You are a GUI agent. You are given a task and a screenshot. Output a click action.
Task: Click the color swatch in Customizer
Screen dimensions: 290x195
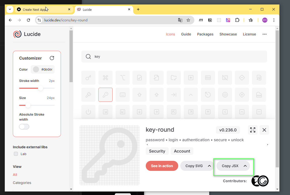click(36, 69)
